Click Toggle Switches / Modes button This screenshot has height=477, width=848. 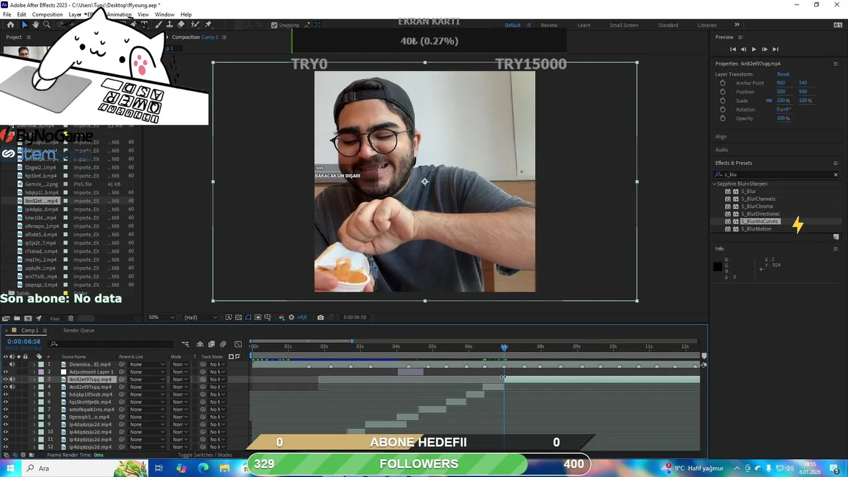pyautogui.click(x=205, y=455)
